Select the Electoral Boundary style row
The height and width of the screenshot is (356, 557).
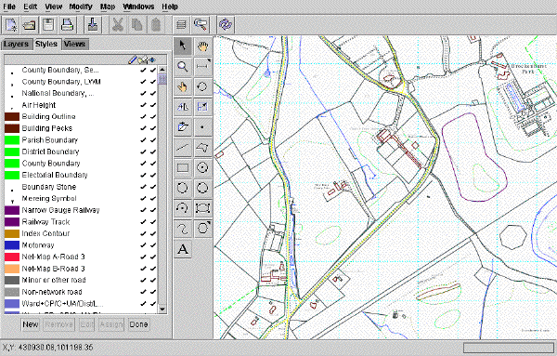tap(81, 175)
